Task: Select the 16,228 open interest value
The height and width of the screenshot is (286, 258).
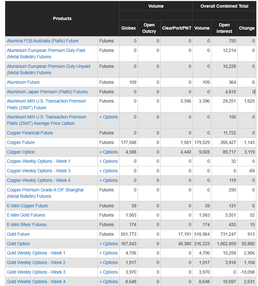Action: point(229,66)
